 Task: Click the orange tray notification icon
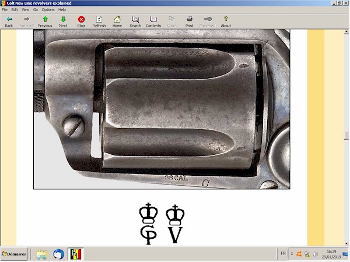tap(299, 254)
